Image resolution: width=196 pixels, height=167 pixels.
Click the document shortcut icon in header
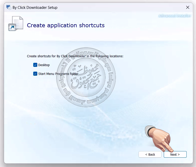click(x=17, y=23)
